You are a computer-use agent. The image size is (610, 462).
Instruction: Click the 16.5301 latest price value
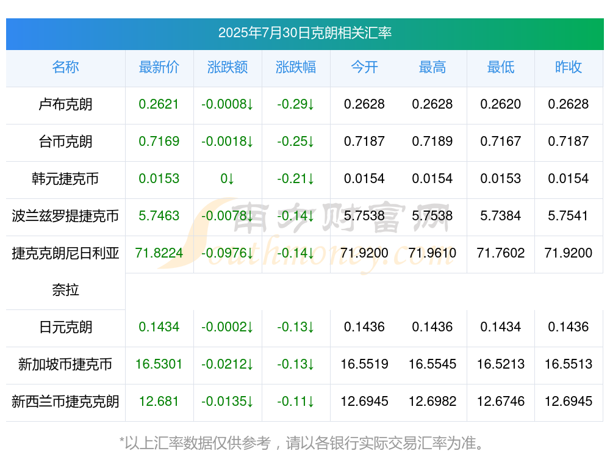159,364
